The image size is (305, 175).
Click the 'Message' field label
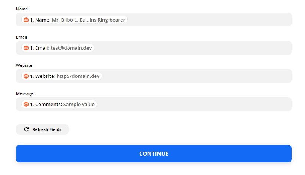coord(24,93)
